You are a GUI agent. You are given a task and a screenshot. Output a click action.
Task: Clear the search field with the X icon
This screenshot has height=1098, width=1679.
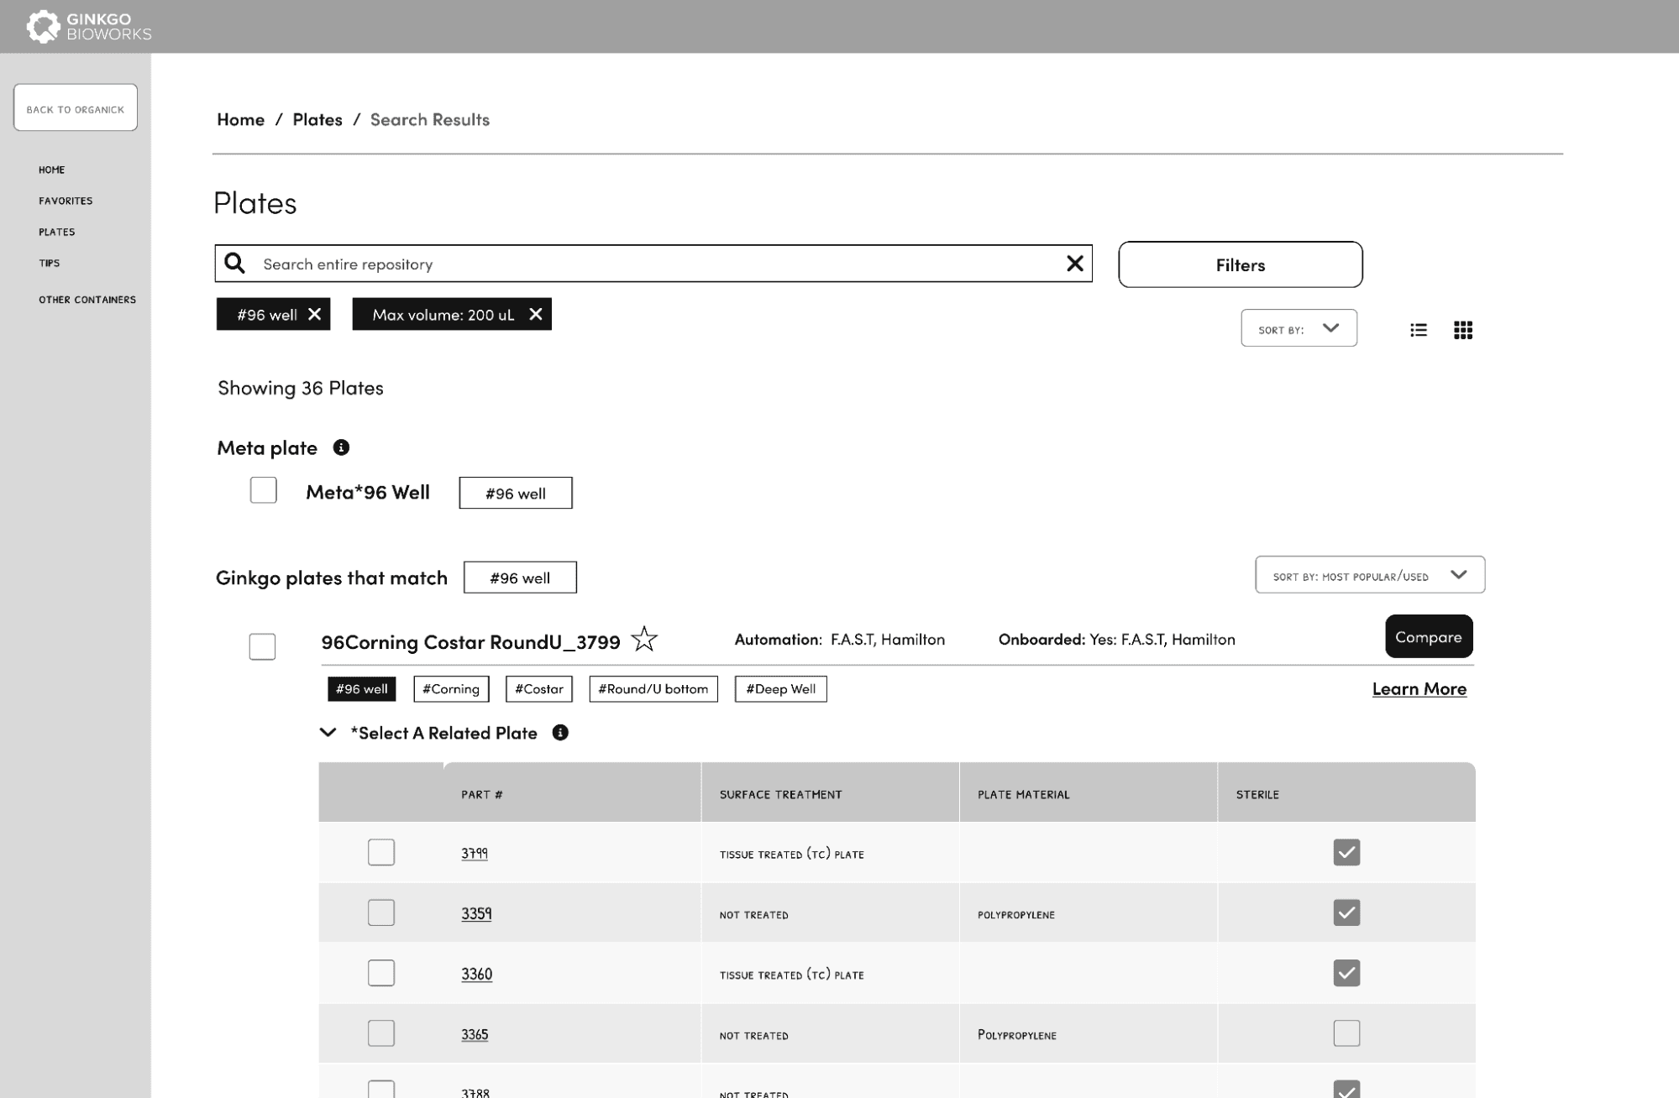1074,264
